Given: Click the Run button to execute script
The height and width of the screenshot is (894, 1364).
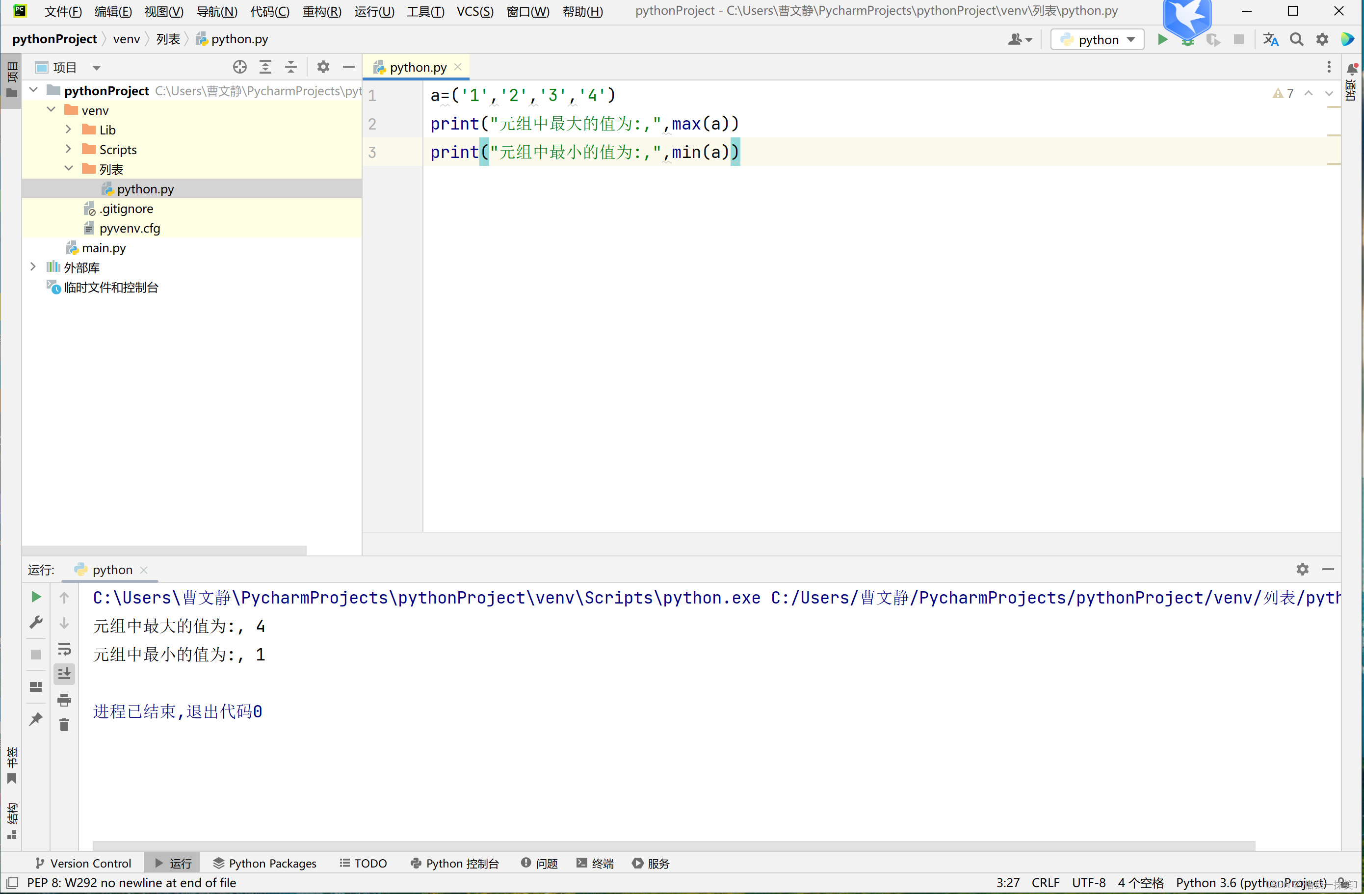Looking at the screenshot, I should tap(1159, 40).
